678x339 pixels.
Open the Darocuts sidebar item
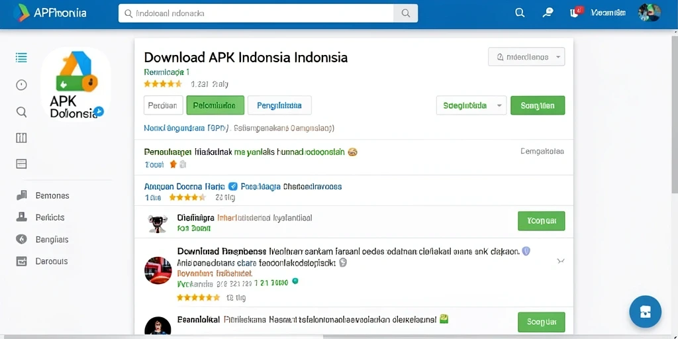point(52,261)
